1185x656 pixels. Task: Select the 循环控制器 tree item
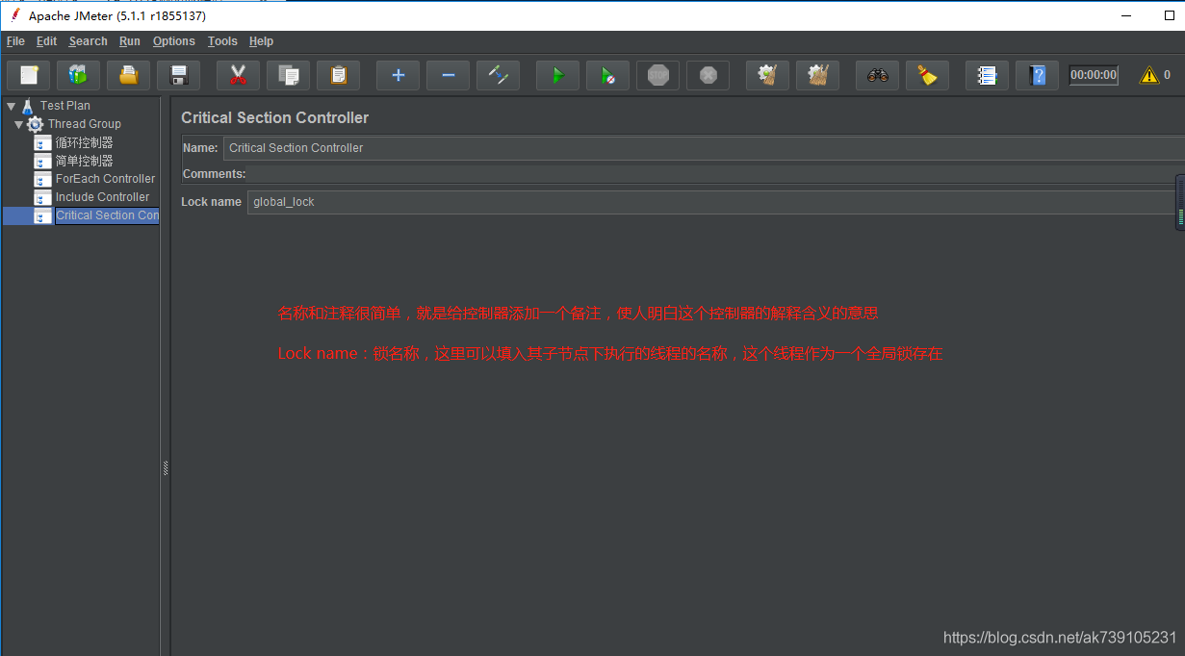pyautogui.click(x=84, y=142)
